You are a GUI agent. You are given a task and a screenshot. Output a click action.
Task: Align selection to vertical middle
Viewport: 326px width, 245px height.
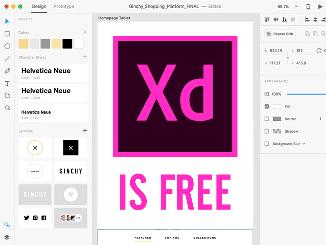pyautogui.click(x=276, y=19)
